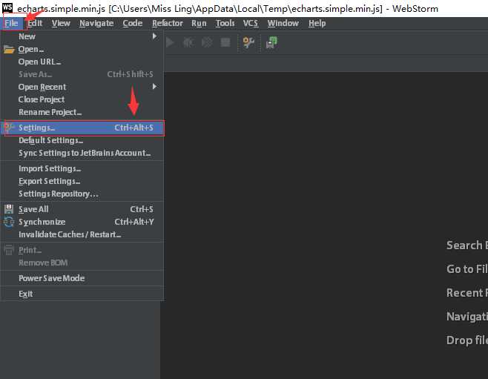This screenshot has height=379, width=488.
Task: Click the floppy disk icon beside Save All
Action: [9, 209]
